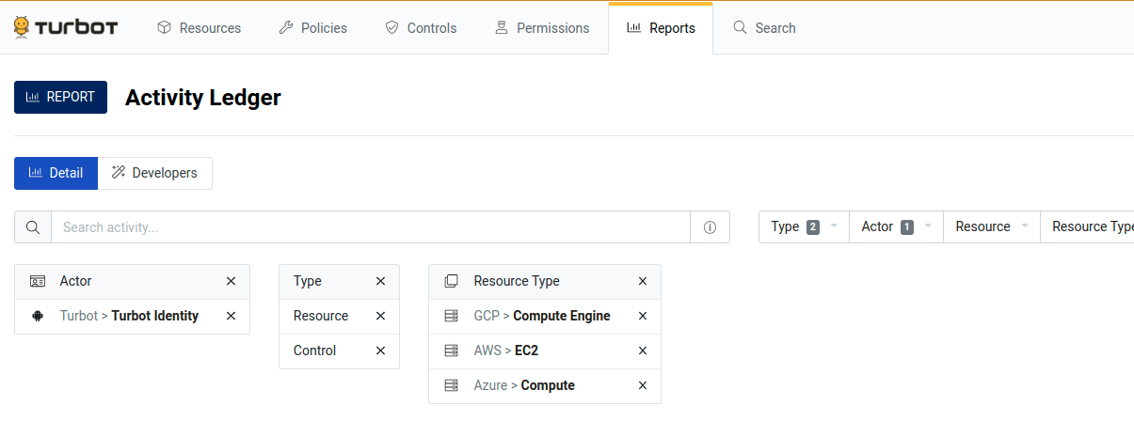The width and height of the screenshot is (1134, 421).
Task: Click the Actor ID card icon
Action: [38, 281]
